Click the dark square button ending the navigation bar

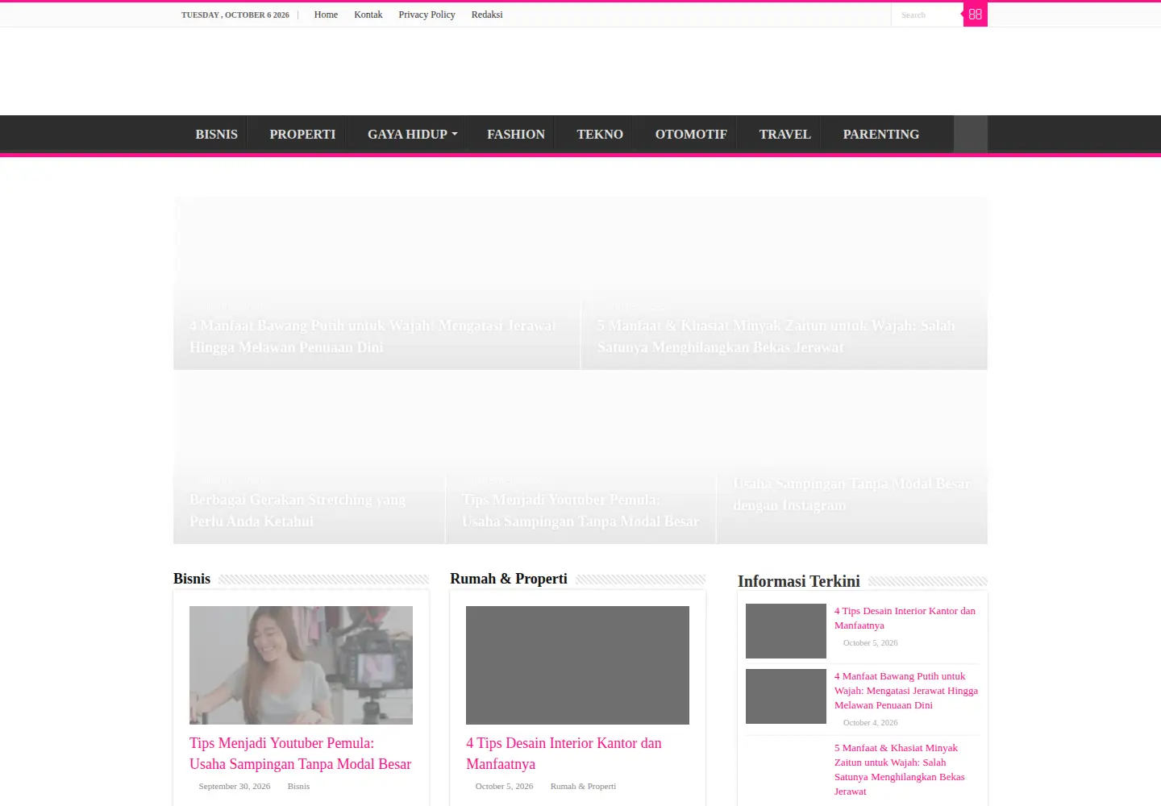[971, 134]
